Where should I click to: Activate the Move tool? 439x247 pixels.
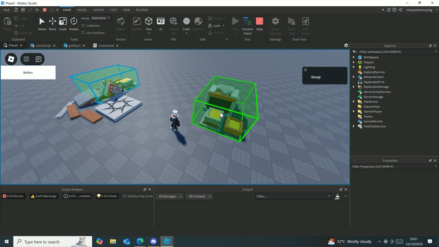point(52,23)
